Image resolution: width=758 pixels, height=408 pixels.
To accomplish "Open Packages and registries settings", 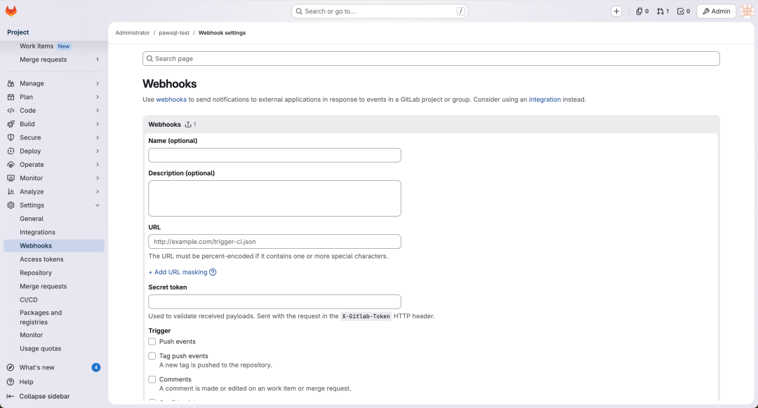I will click(x=54, y=318).
